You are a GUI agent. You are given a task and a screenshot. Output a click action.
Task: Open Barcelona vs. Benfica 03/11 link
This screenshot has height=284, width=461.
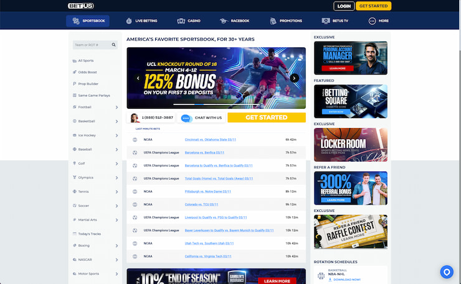click(204, 152)
